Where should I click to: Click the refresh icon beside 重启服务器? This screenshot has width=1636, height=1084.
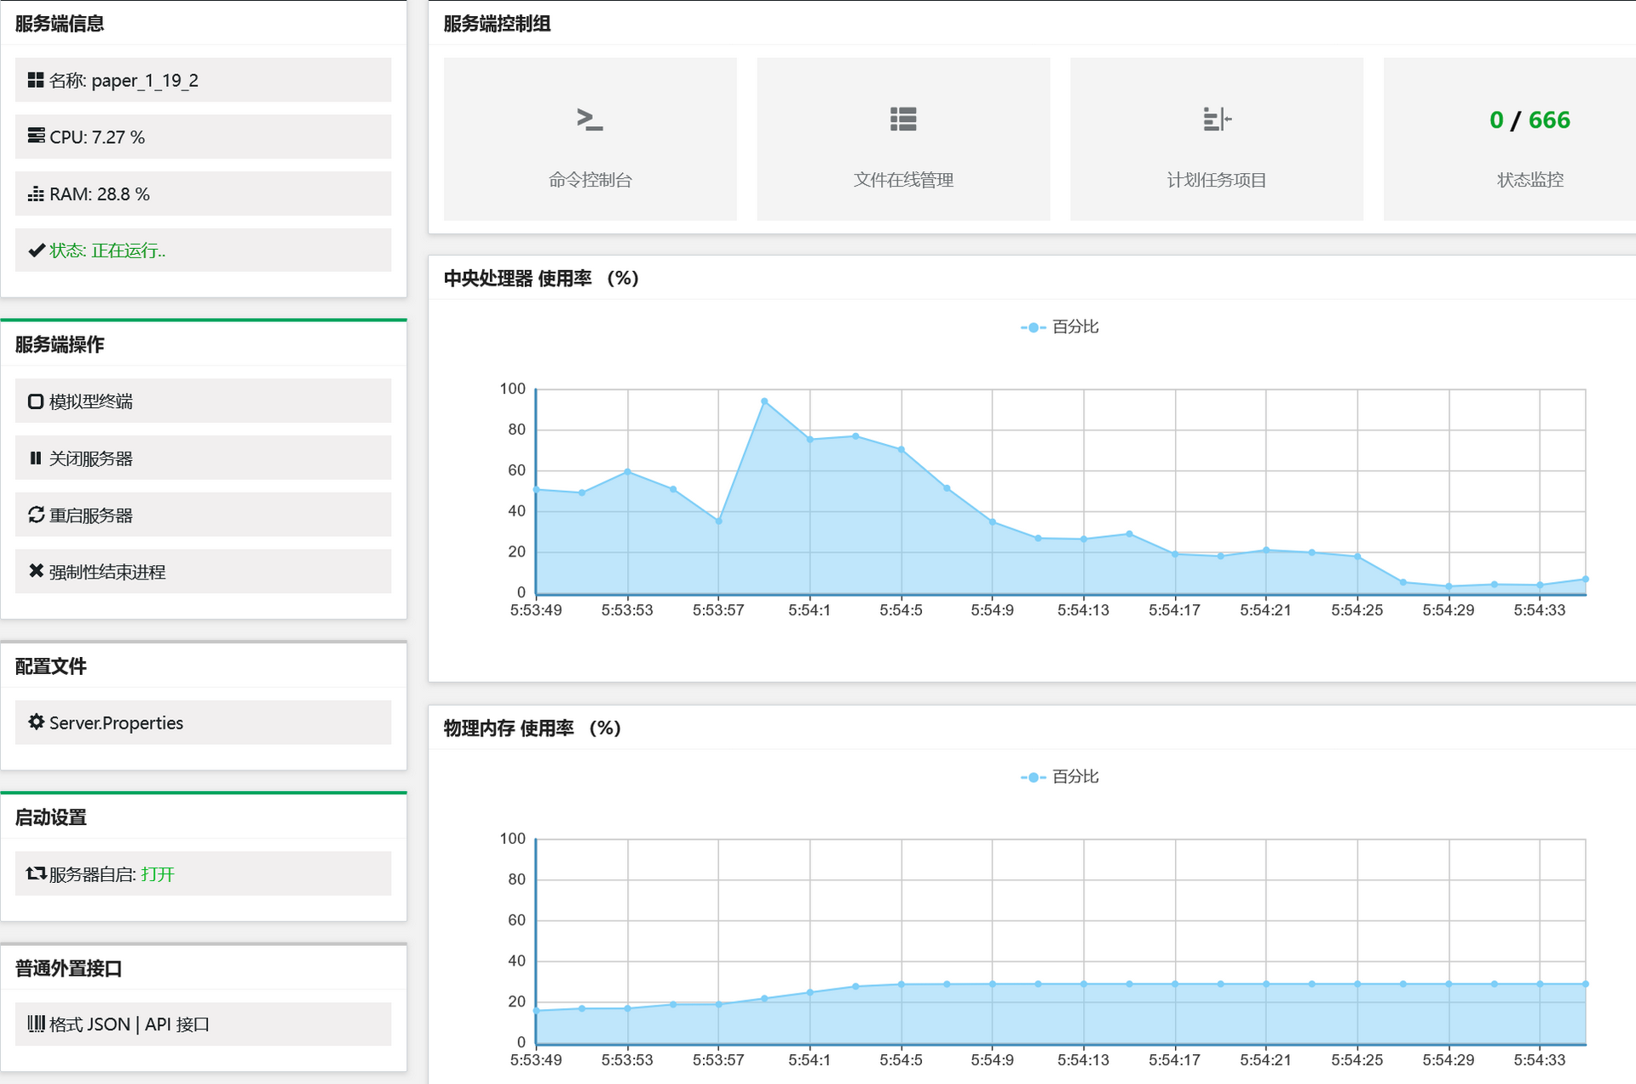click(x=36, y=515)
